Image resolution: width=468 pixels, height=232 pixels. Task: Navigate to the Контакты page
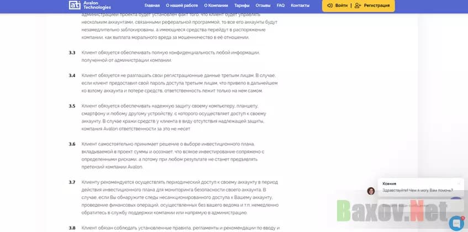pyautogui.click(x=300, y=6)
